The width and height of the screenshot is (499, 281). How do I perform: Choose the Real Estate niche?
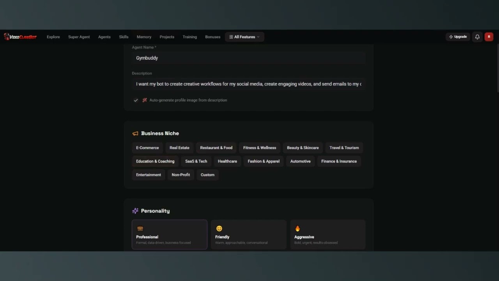pyautogui.click(x=179, y=148)
